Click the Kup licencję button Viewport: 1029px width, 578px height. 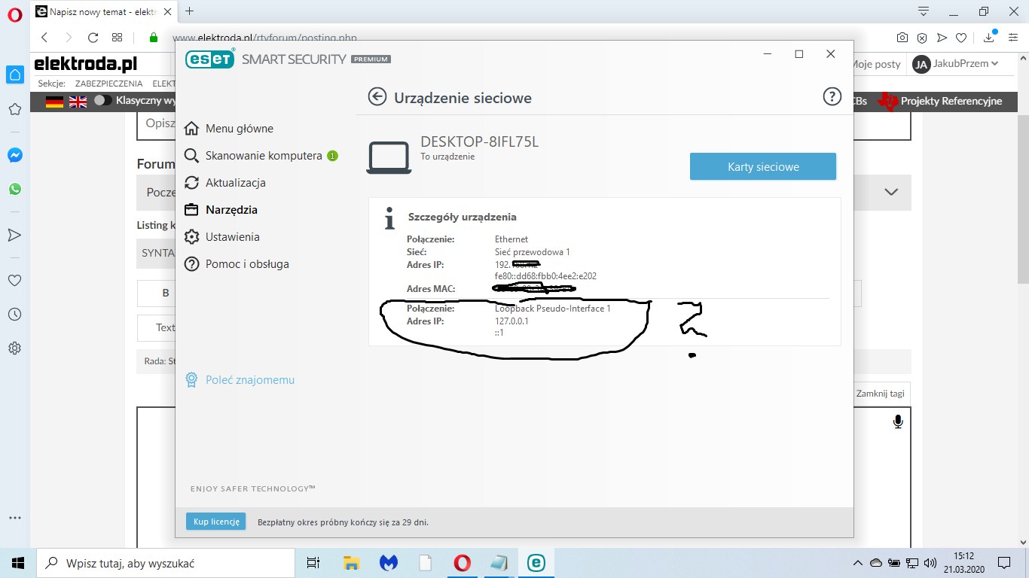[215, 521]
